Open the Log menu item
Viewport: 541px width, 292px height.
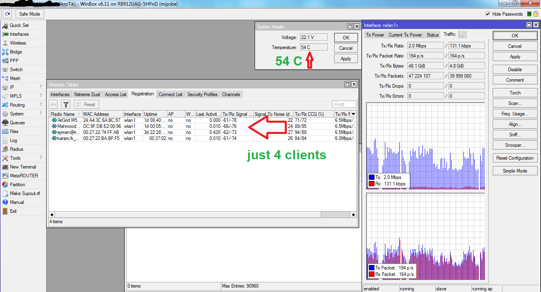(14, 140)
